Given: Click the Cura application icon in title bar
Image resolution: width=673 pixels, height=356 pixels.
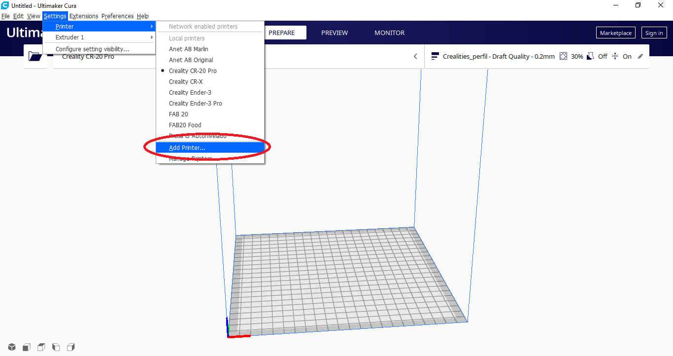Looking at the screenshot, I should (x=5, y=5).
